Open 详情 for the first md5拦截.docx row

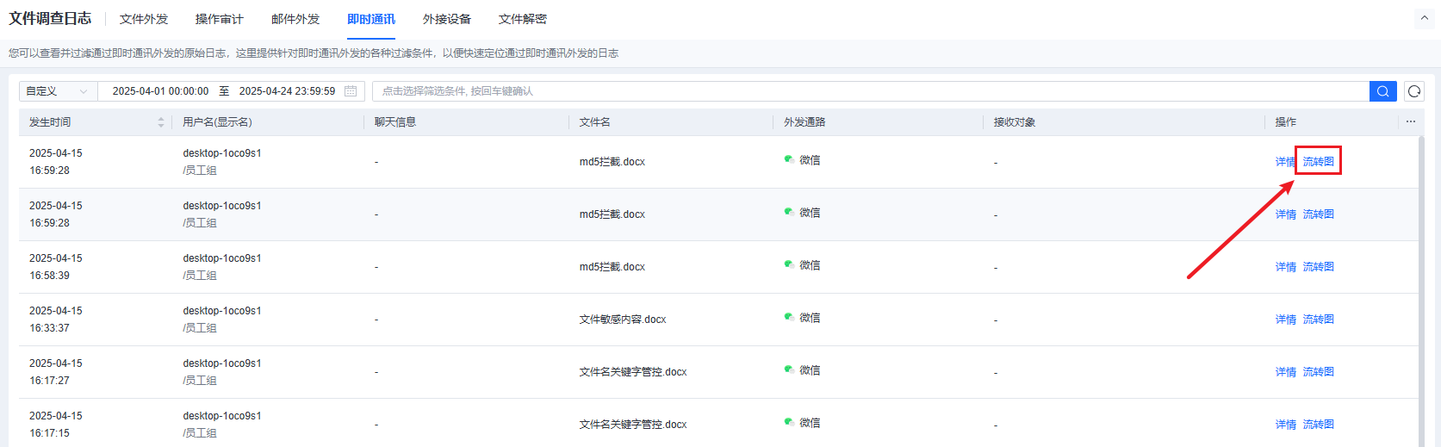tap(1284, 162)
